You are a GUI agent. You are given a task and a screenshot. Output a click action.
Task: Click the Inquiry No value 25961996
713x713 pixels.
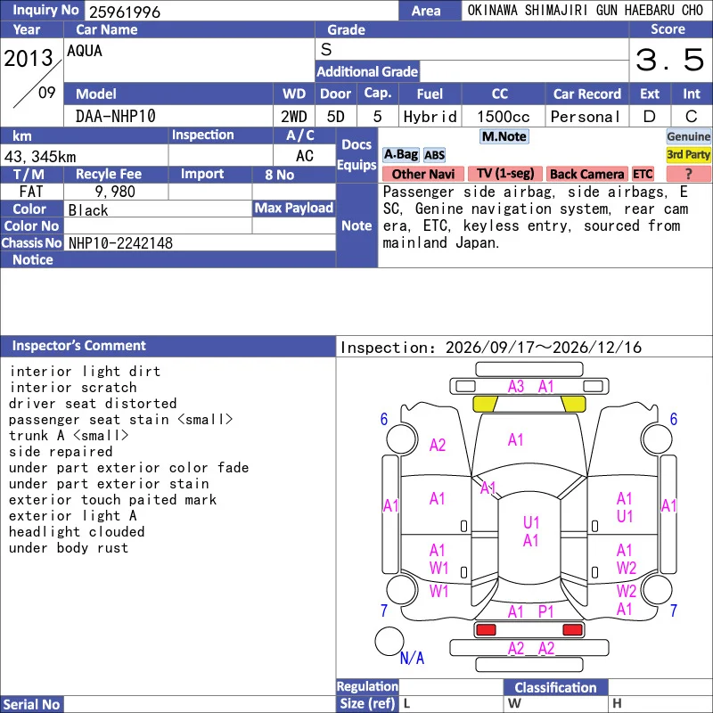pyautogui.click(x=125, y=12)
